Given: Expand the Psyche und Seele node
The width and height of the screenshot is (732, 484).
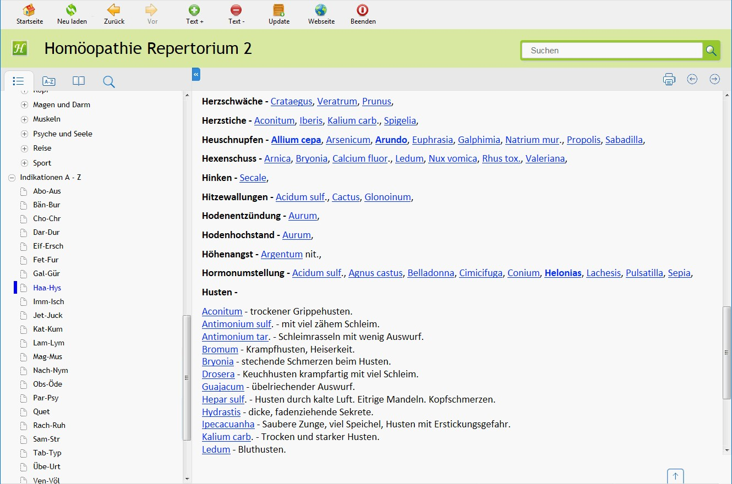Looking at the screenshot, I should (24, 134).
